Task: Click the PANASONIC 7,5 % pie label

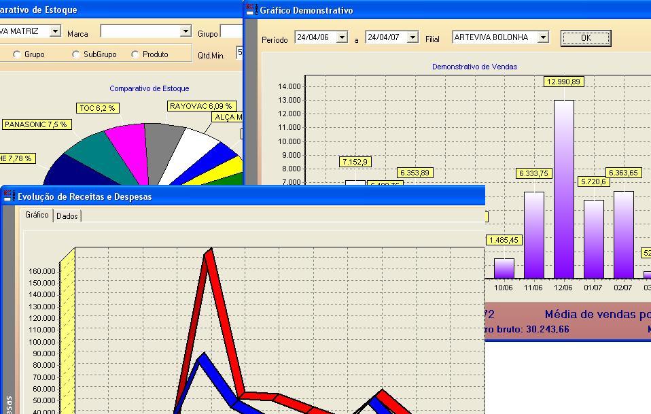Action: [x=35, y=124]
